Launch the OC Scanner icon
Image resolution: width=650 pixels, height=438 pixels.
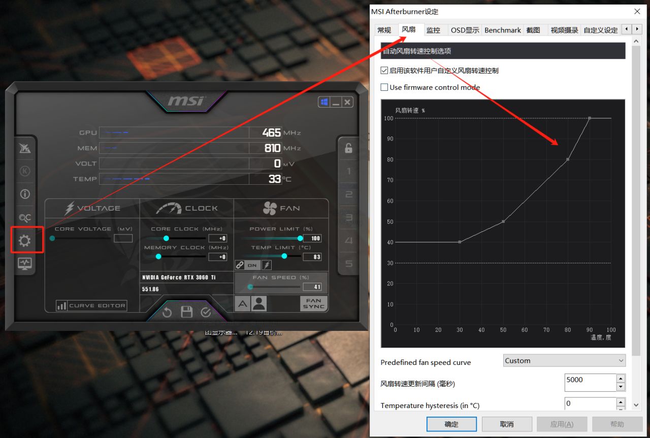[24, 218]
